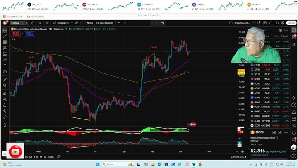This screenshot has height=168, width=298.
Task: Select the DOGE row in watchlist
Action: tap(270, 88)
